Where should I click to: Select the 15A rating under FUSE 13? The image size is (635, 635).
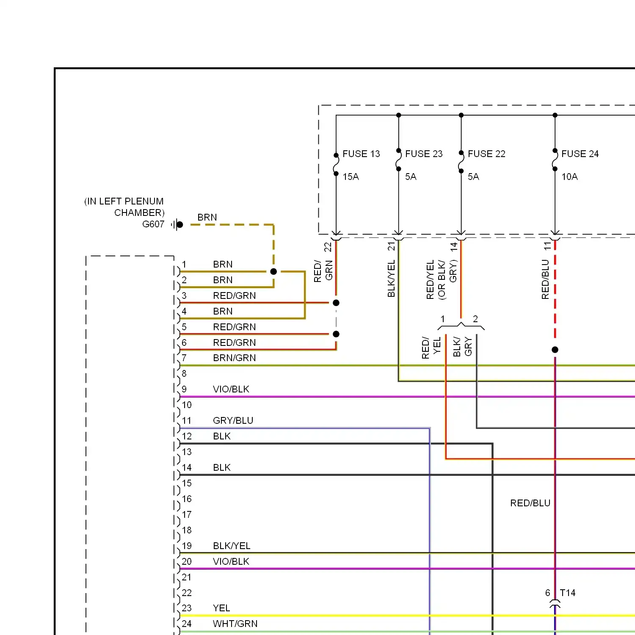(x=351, y=177)
